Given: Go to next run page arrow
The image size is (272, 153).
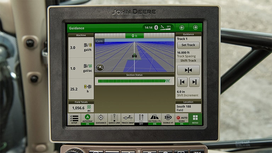Looking at the screenshot, I should [195, 27].
